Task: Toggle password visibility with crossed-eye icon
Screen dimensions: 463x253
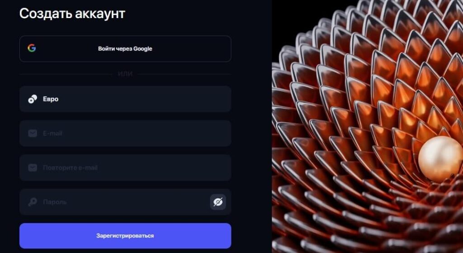Action: 218,202
